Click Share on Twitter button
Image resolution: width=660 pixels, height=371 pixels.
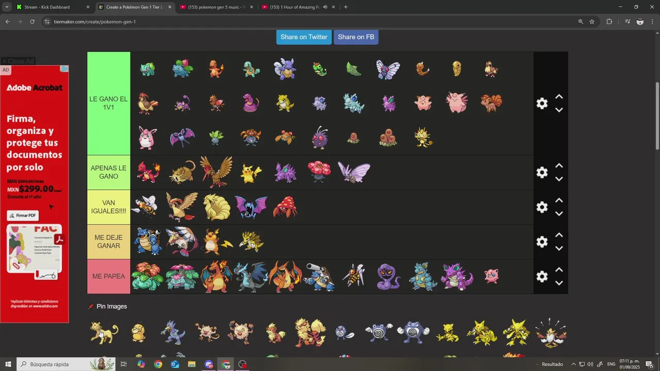(x=304, y=37)
